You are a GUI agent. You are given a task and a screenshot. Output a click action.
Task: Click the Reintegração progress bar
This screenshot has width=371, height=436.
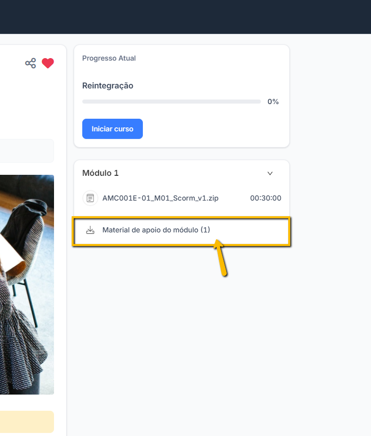tap(172, 102)
